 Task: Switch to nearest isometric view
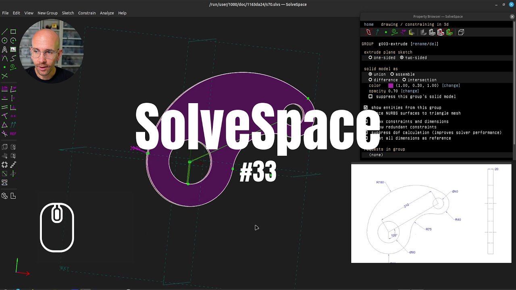pos(4,196)
